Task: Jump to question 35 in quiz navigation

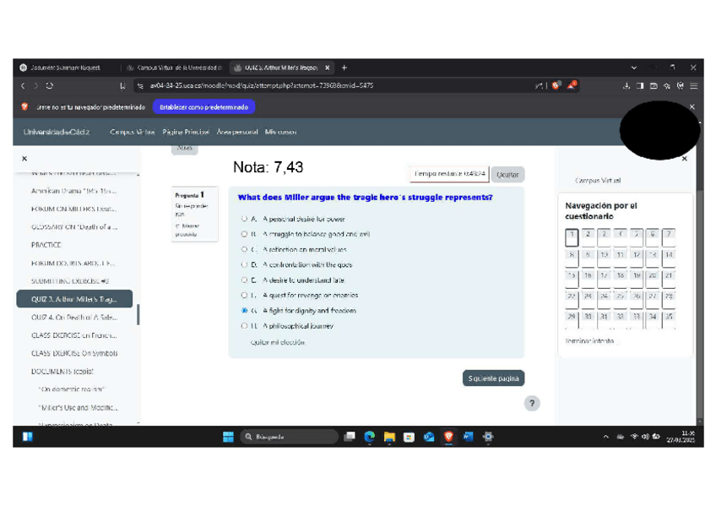Action: pos(669,320)
